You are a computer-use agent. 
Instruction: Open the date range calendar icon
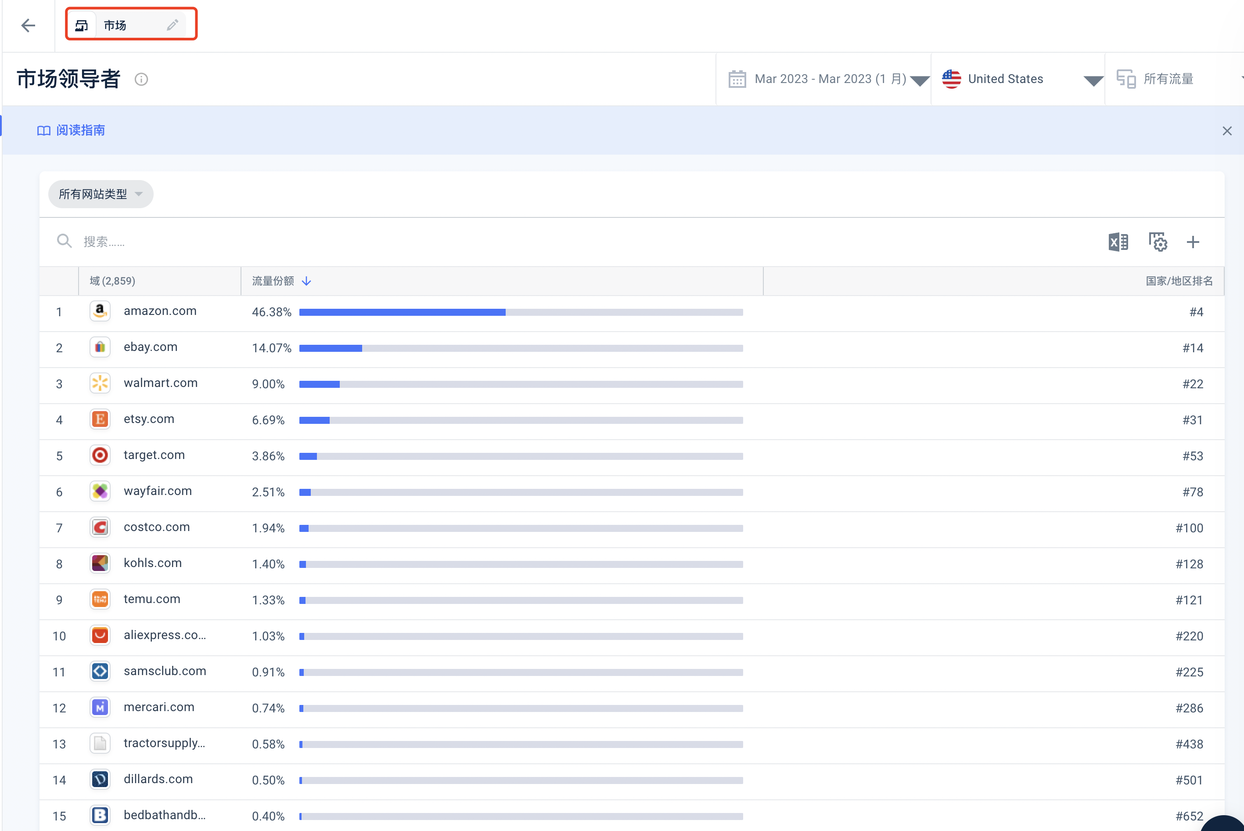(x=737, y=79)
